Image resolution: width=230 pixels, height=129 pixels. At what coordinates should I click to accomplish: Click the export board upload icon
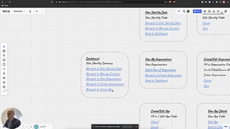click(x=30, y=11)
